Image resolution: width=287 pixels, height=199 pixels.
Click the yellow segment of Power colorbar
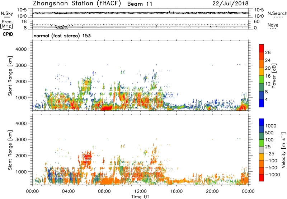(262, 72)
